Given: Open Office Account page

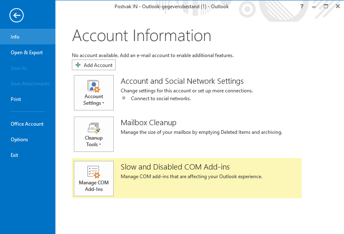Looking at the screenshot, I should [x=28, y=124].
